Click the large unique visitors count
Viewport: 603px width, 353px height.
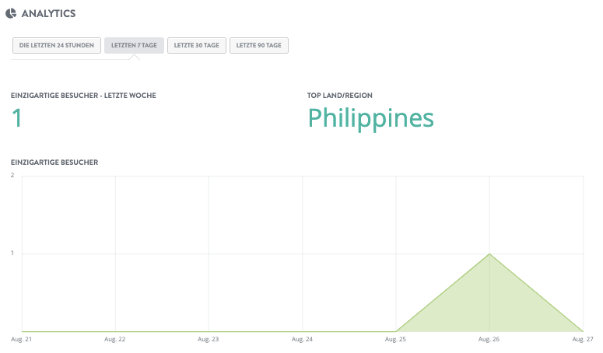(x=17, y=117)
